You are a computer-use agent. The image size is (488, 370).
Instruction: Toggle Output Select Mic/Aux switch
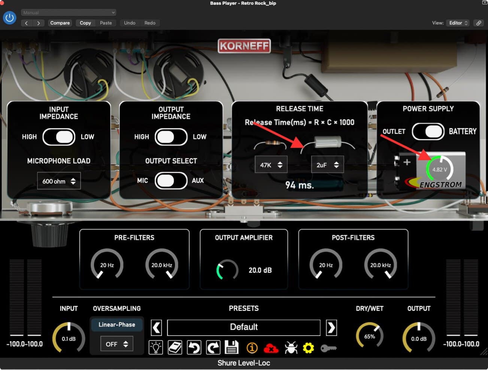pyautogui.click(x=171, y=181)
